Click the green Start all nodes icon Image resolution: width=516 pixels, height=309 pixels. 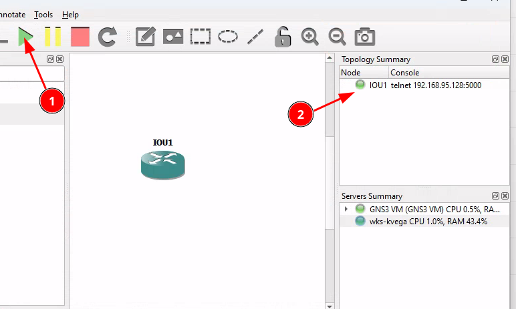pos(26,36)
